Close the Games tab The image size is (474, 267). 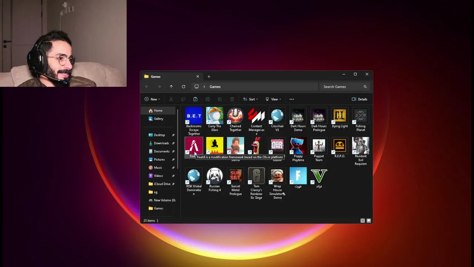click(198, 76)
